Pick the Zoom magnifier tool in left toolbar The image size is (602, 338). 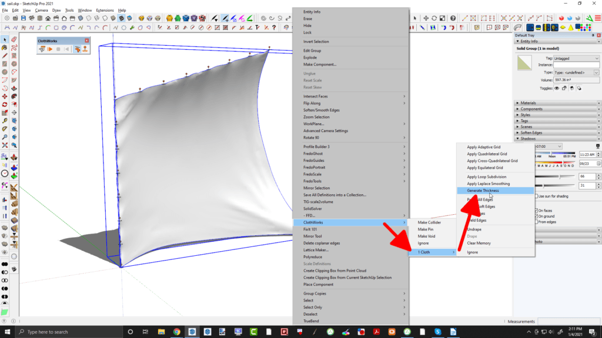point(5,137)
